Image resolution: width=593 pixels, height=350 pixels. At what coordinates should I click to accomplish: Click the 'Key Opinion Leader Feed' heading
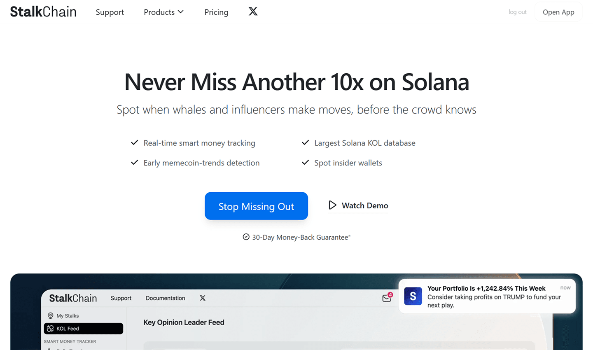click(184, 322)
